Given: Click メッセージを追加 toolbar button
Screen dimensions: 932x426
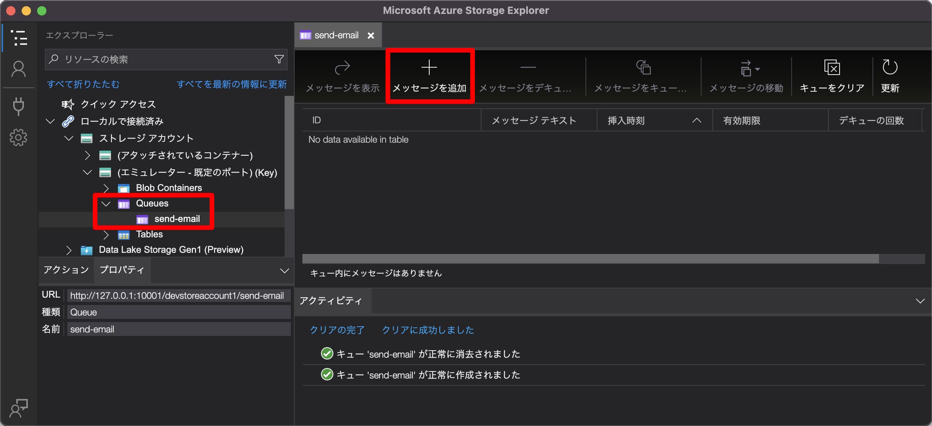Looking at the screenshot, I should click(x=429, y=77).
